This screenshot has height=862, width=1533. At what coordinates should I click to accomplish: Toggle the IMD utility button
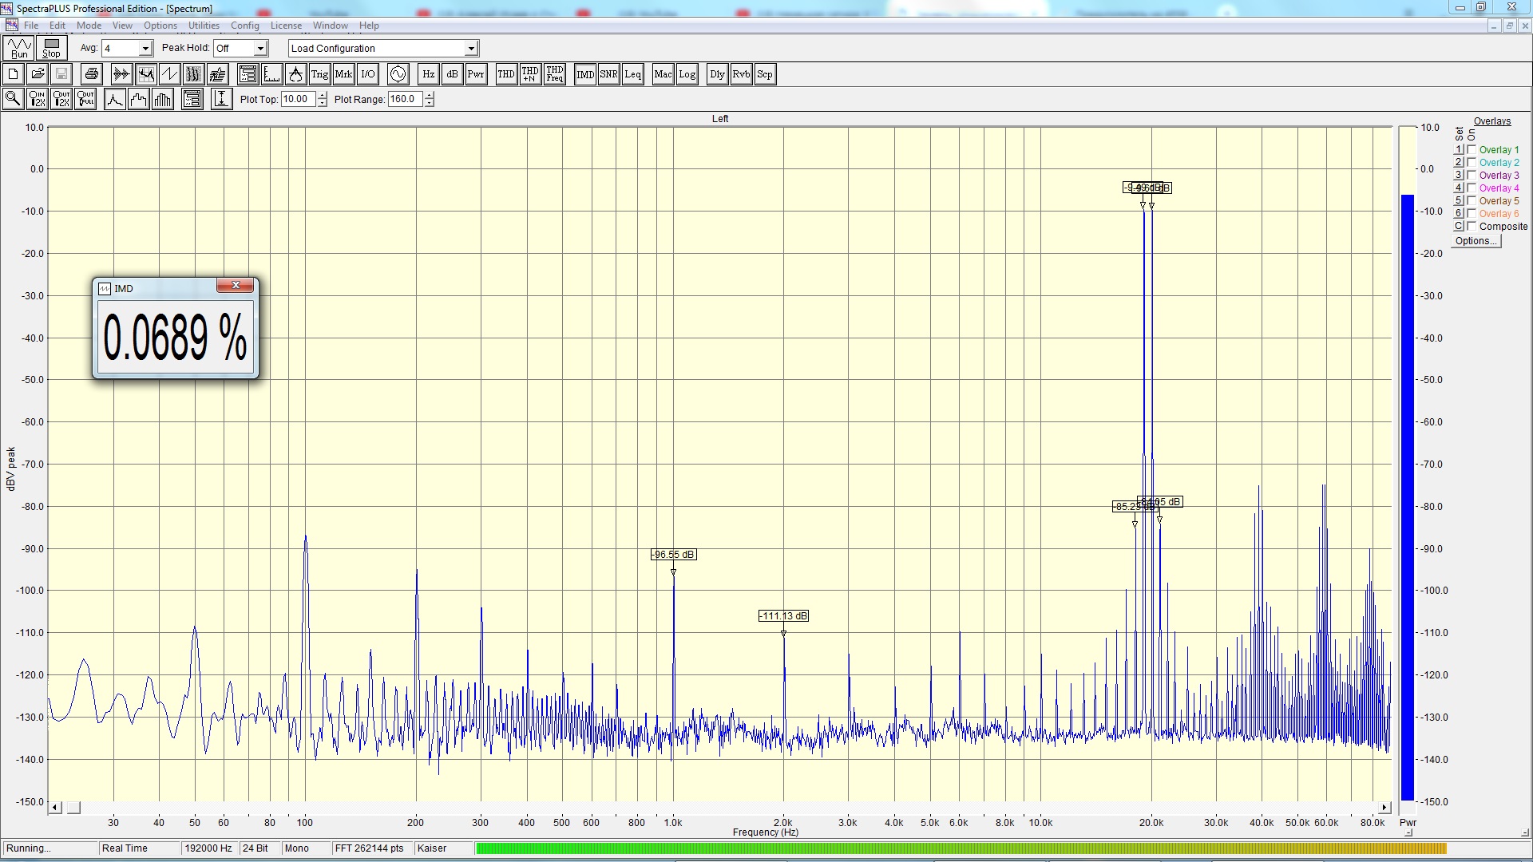click(585, 74)
